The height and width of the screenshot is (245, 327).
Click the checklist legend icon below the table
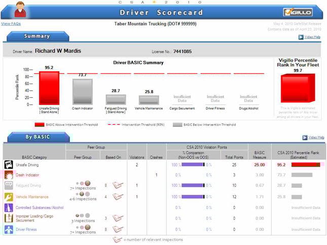click(x=117, y=239)
